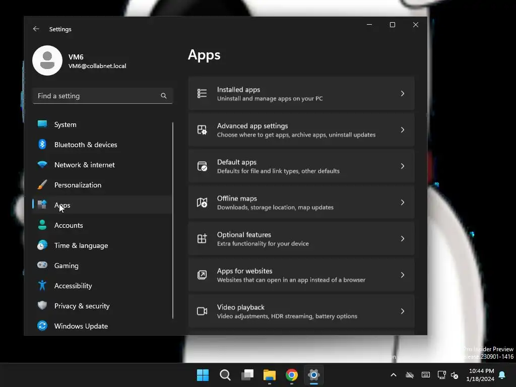Open Time & language settings

click(x=102, y=245)
